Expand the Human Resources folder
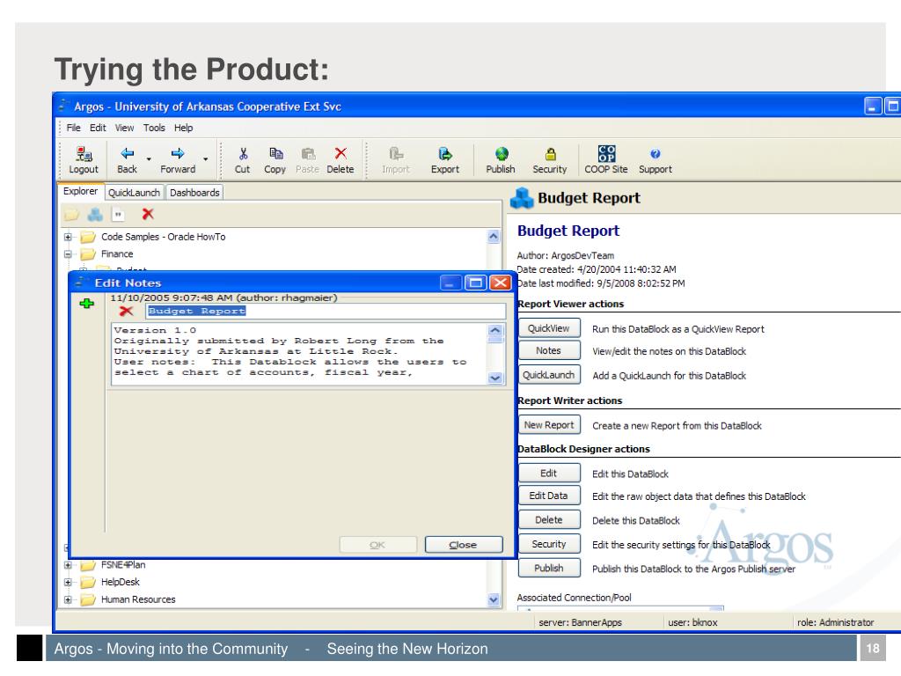This screenshot has height=676, width=901. [68, 599]
